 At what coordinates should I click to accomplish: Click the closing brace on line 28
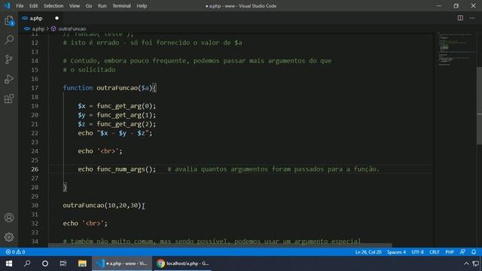point(65,187)
